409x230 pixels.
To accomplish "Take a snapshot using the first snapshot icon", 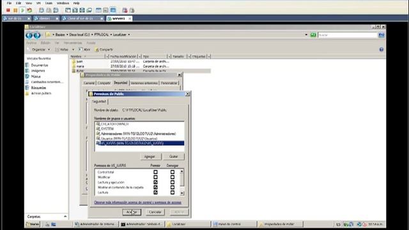I will coord(41,10).
